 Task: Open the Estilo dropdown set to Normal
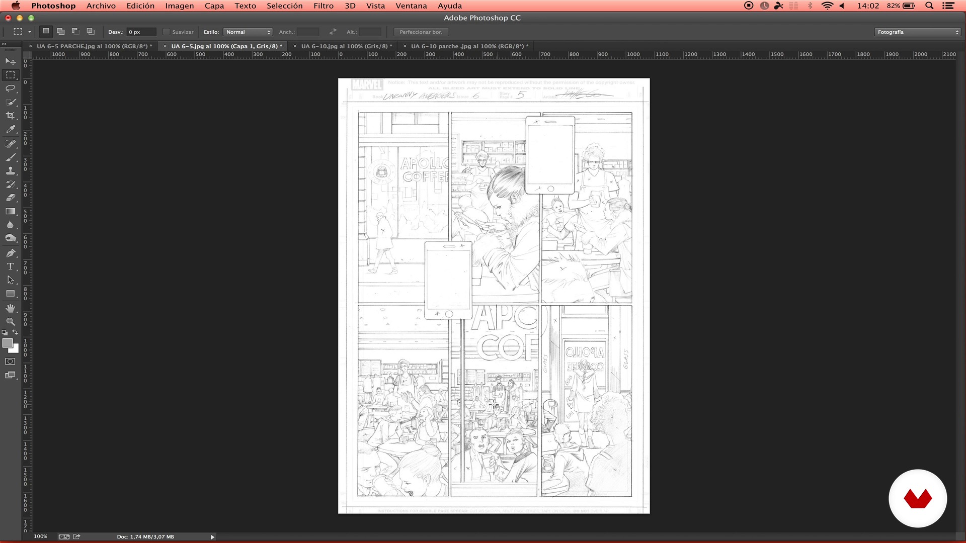(248, 32)
